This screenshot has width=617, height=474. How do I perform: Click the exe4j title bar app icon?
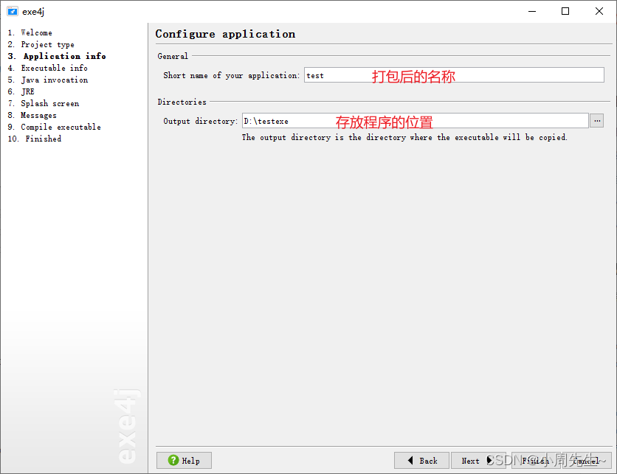(13, 11)
